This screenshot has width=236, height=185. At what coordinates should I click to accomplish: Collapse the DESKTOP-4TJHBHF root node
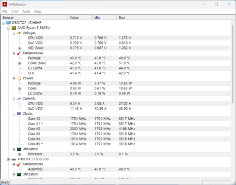pyautogui.click(x=3, y=23)
